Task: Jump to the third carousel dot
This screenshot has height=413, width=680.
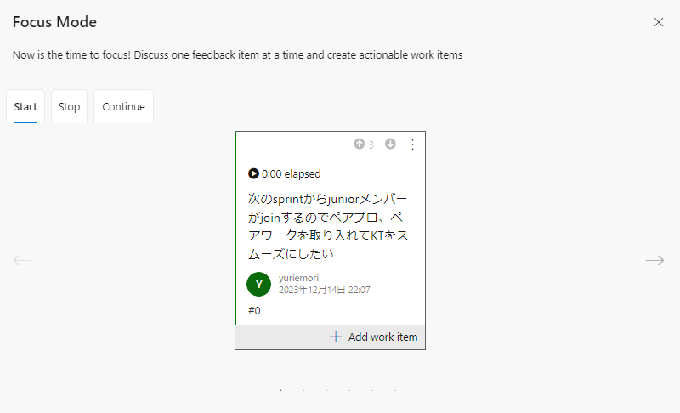Action: [x=326, y=390]
